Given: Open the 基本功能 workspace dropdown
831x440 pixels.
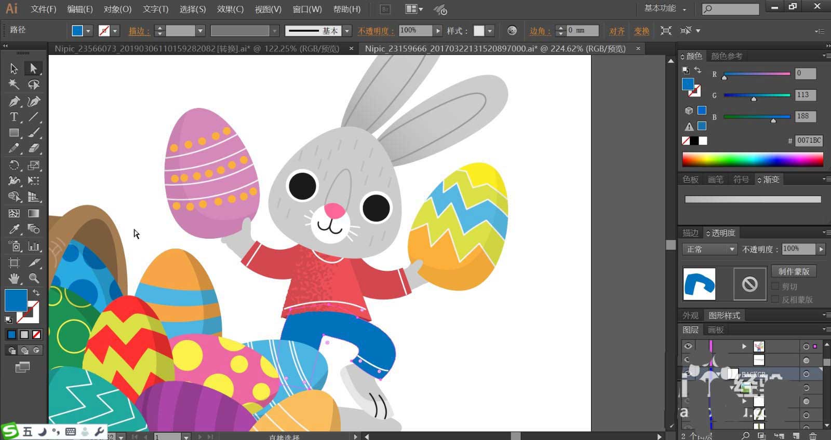Looking at the screenshot, I should (x=665, y=9).
